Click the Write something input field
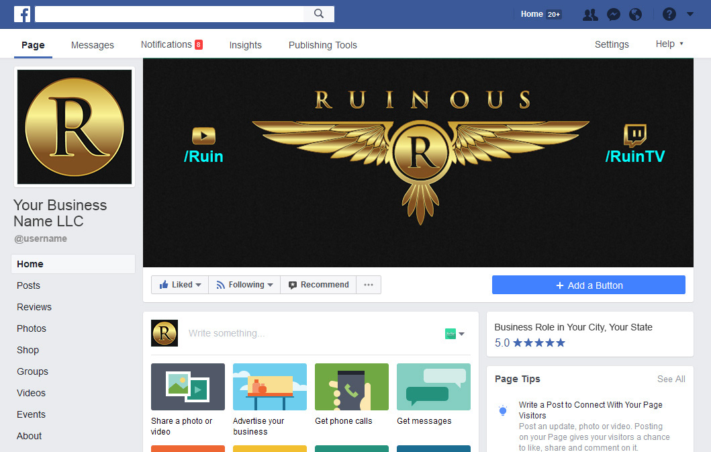 click(302, 333)
